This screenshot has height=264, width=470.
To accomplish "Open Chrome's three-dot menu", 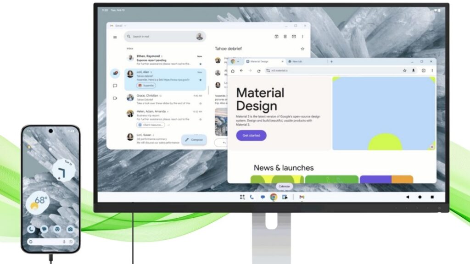I will coord(432,71).
